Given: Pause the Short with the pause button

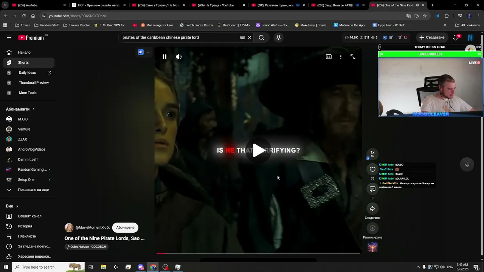Looking at the screenshot, I should click(164, 57).
